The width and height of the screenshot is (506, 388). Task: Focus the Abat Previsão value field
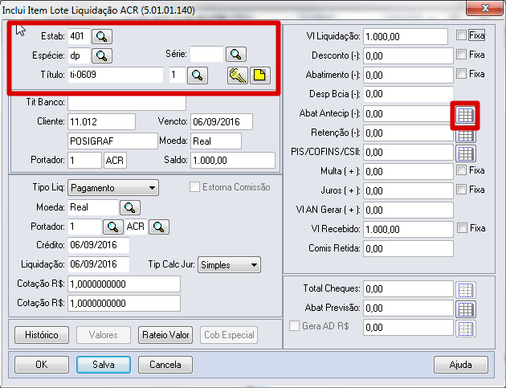tap(408, 308)
